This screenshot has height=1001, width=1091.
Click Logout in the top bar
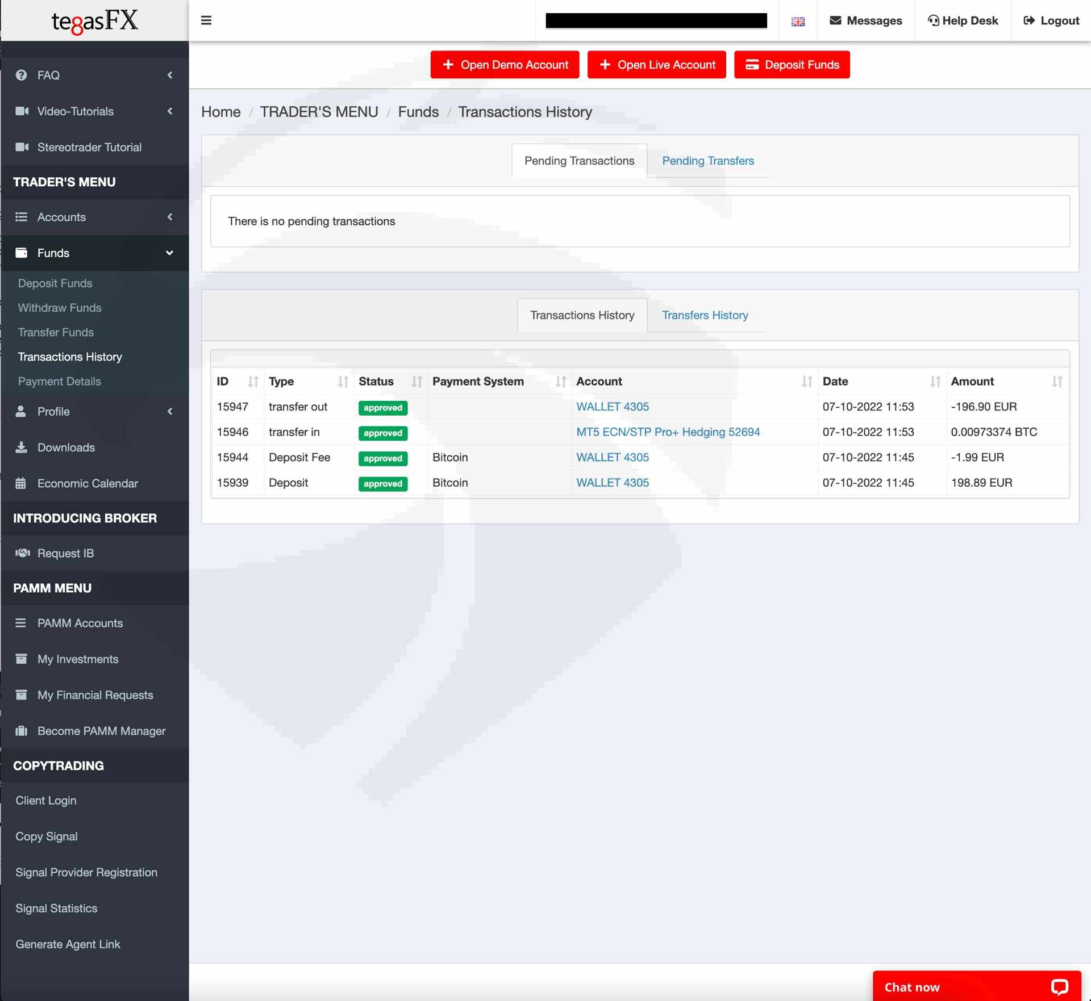coord(1051,20)
